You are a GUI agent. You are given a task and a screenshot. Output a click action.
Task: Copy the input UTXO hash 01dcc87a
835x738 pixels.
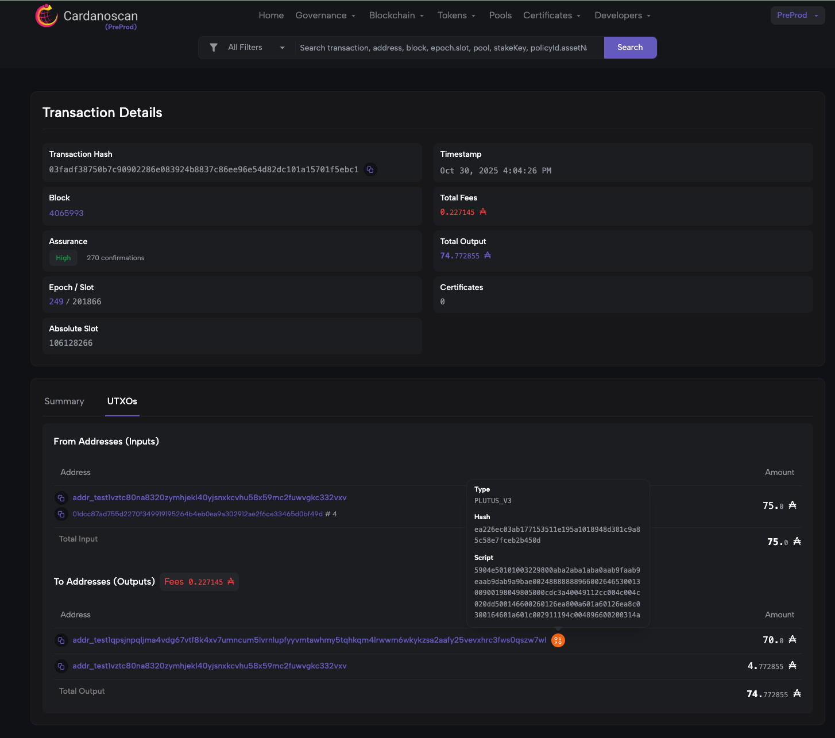(61, 514)
